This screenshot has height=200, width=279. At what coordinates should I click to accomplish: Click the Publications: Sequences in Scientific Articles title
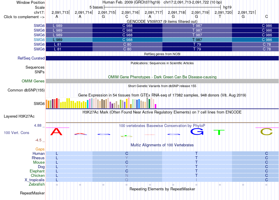point(162,63)
